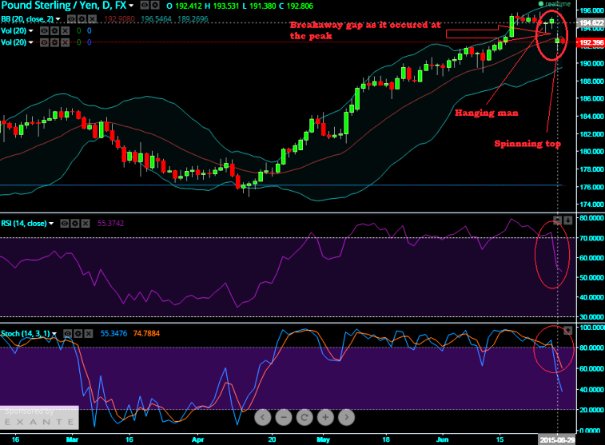Reset chart view with circular arrow control
Screen dimensions: 605x445
click(304, 417)
